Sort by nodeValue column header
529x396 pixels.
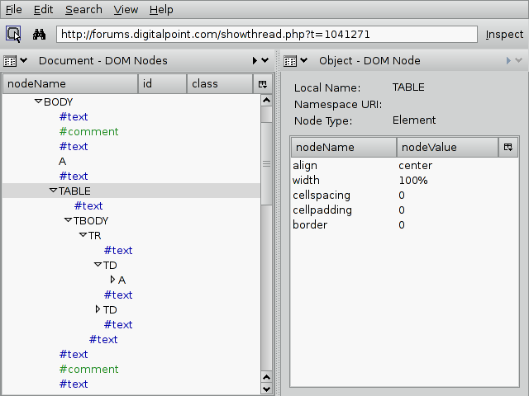[x=446, y=147]
